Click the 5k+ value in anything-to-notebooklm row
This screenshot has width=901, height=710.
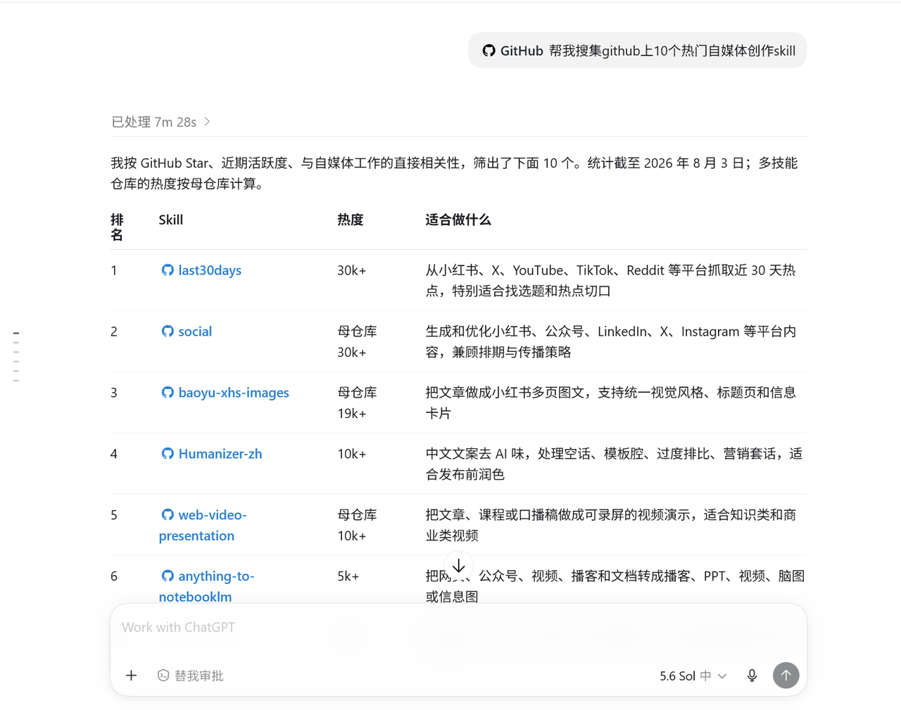click(x=348, y=576)
